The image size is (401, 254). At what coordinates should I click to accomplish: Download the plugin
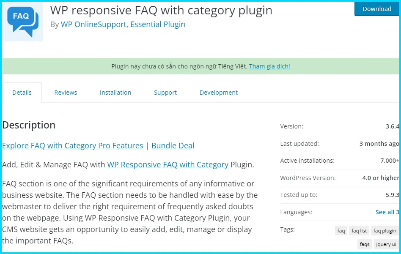376,8
